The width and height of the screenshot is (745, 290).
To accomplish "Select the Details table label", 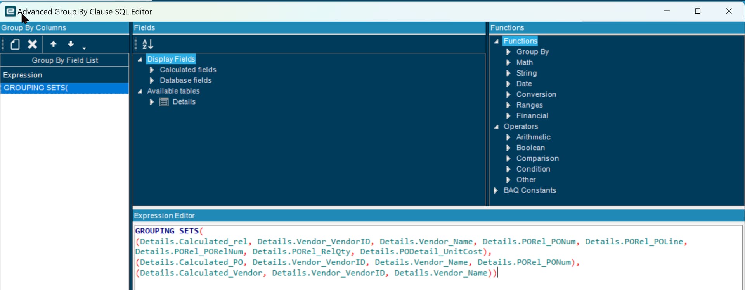I will point(184,102).
